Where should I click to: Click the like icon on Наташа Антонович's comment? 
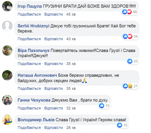[125, 86]
